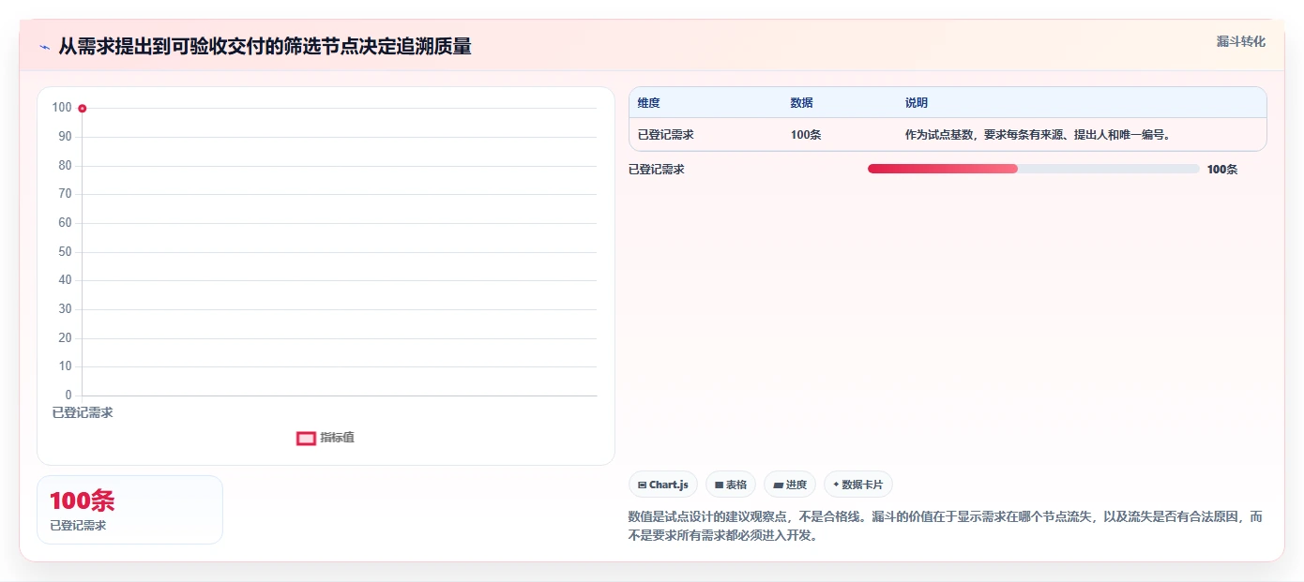This screenshot has height=582, width=1304.
Task: Click the 已登记需求 progress bar
Action: coord(1033,169)
